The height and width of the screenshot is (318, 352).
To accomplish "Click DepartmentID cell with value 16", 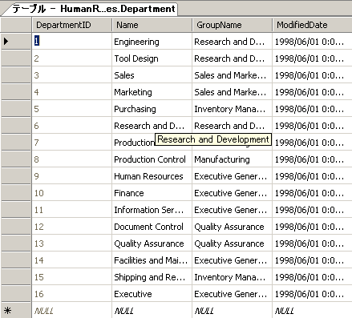I will 71,294.
